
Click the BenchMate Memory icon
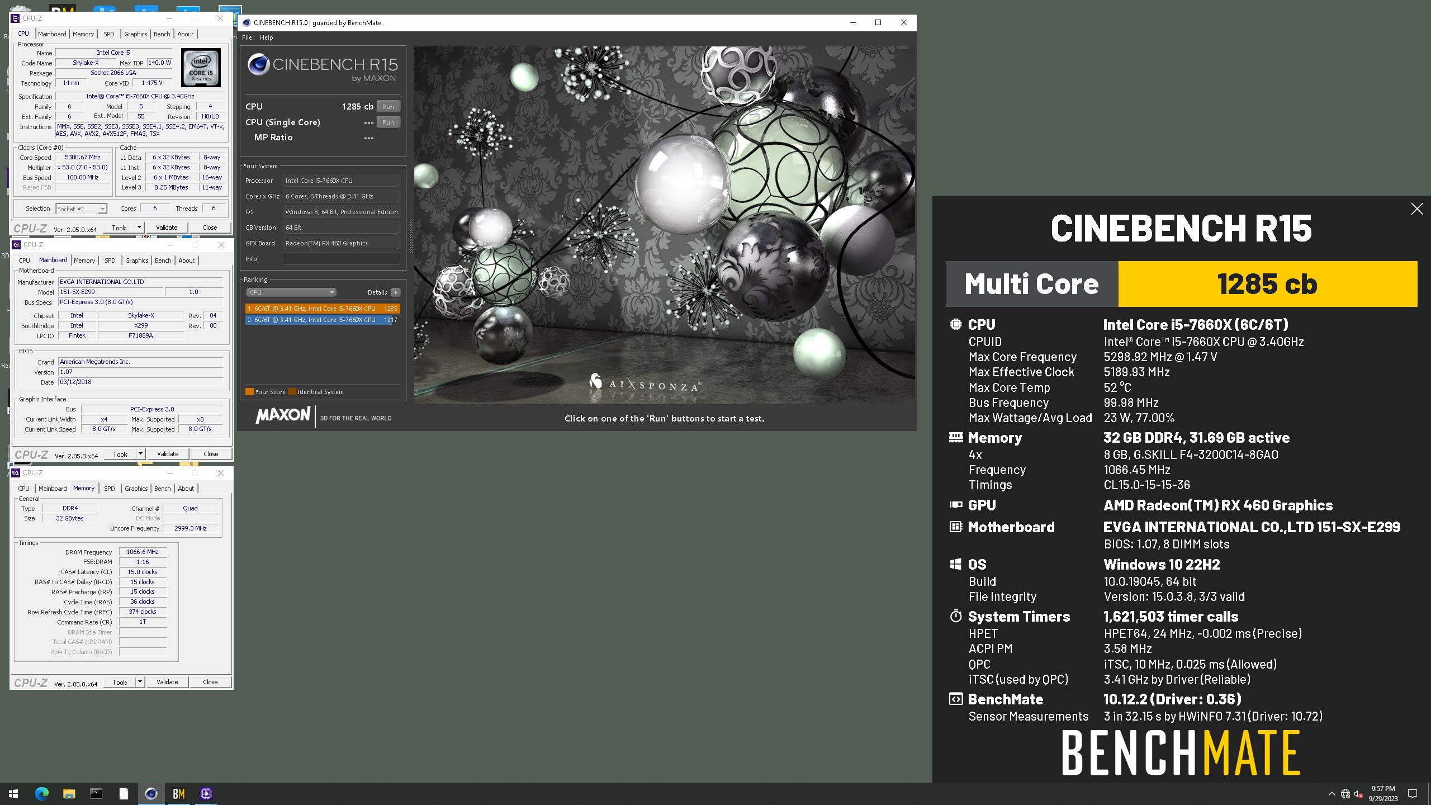[x=956, y=437]
